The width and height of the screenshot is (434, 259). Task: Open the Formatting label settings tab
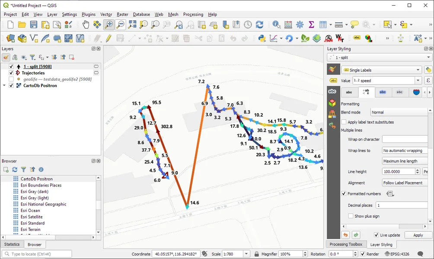(366, 92)
